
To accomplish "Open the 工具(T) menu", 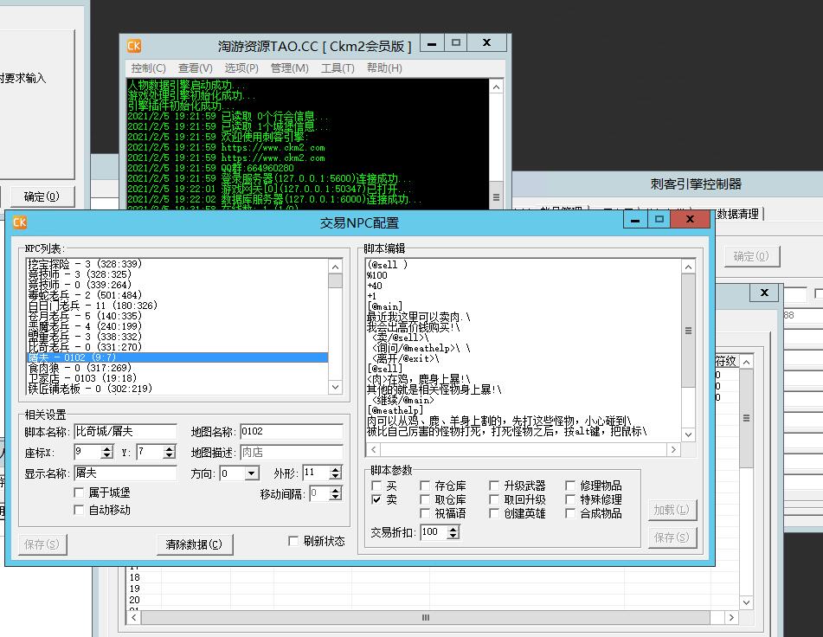I will (338, 68).
